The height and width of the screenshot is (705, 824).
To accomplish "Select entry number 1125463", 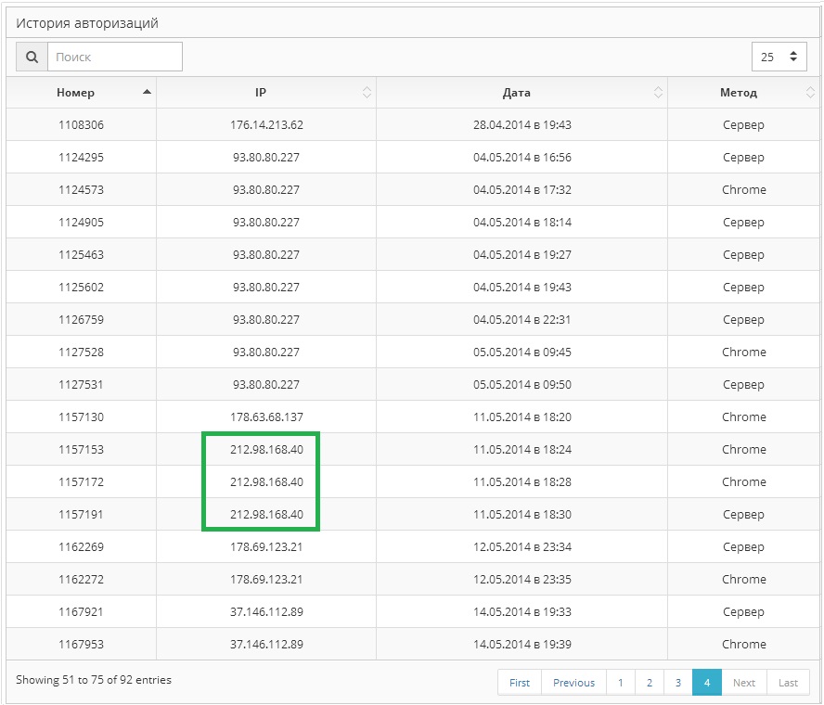I will (x=81, y=255).
